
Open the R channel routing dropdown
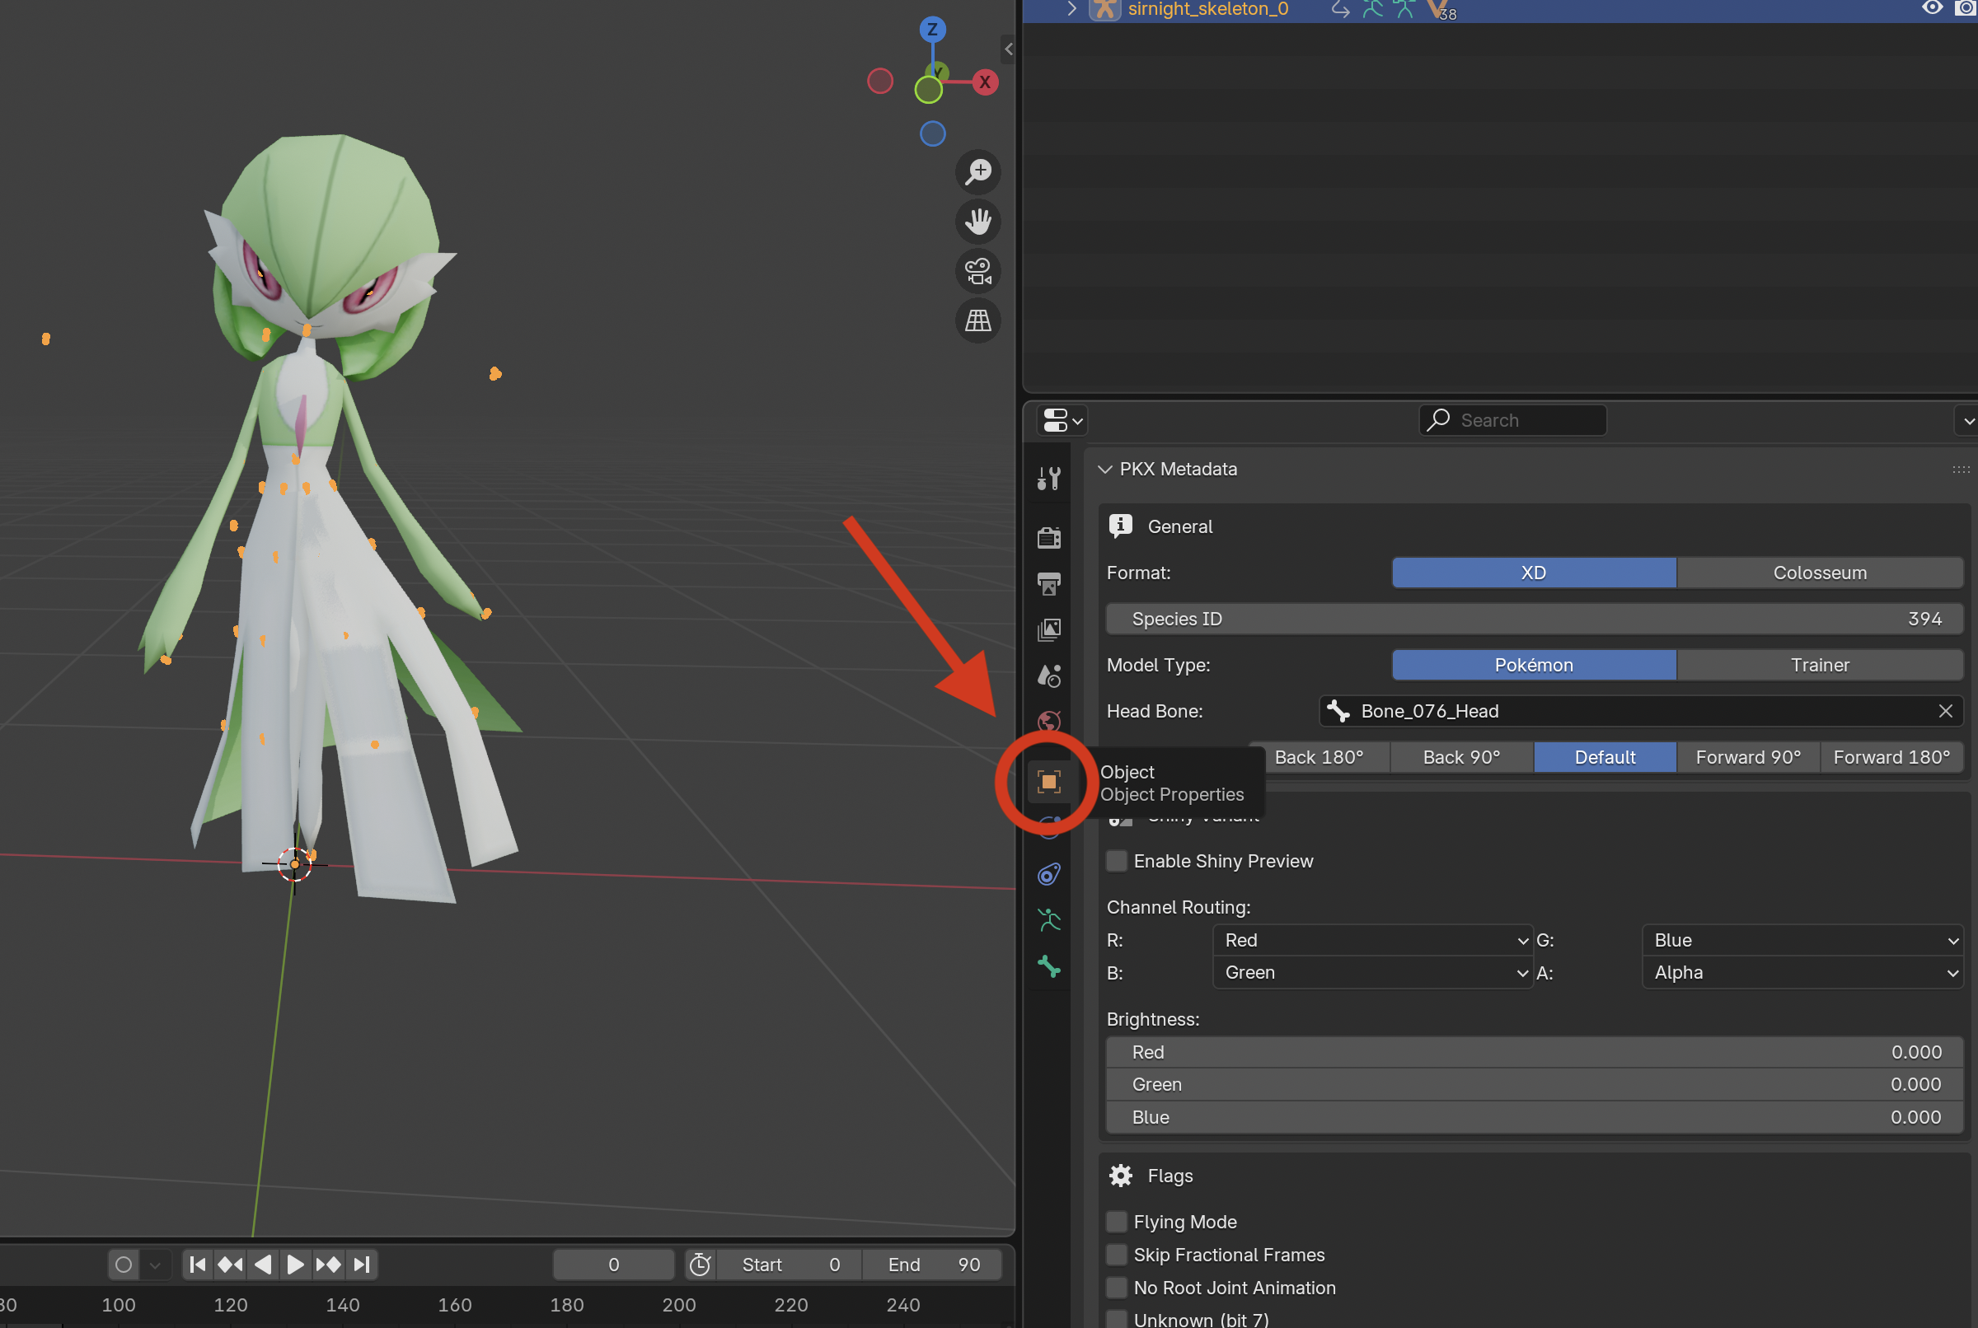pyautogui.click(x=1372, y=940)
